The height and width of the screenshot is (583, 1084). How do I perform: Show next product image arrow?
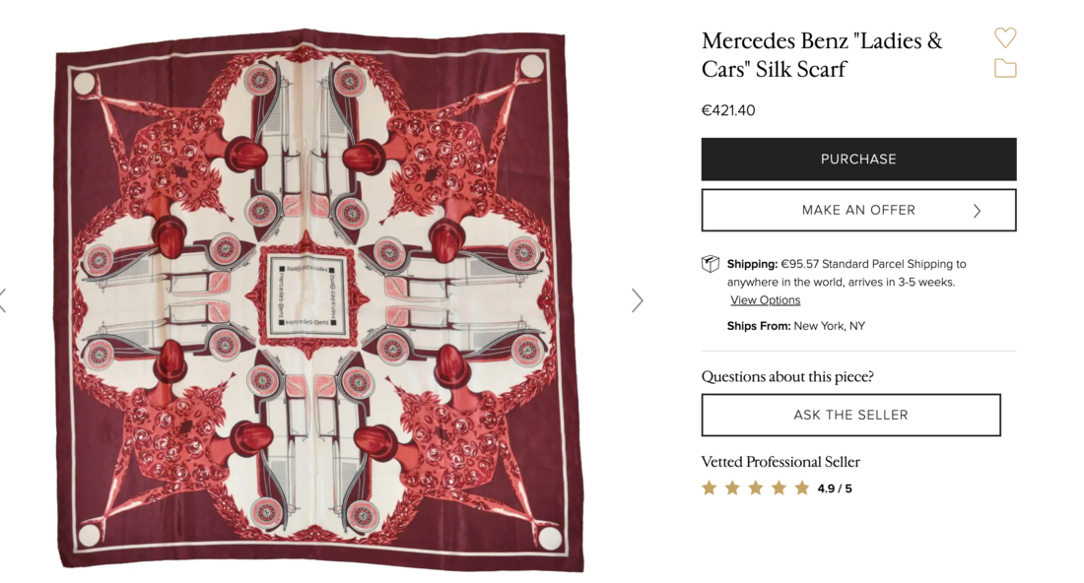pyautogui.click(x=638, y=300)
